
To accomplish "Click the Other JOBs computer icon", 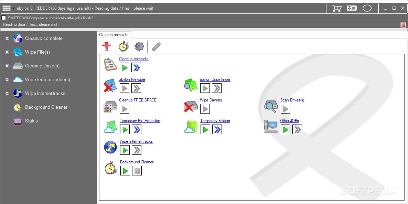I will point(271,127).
